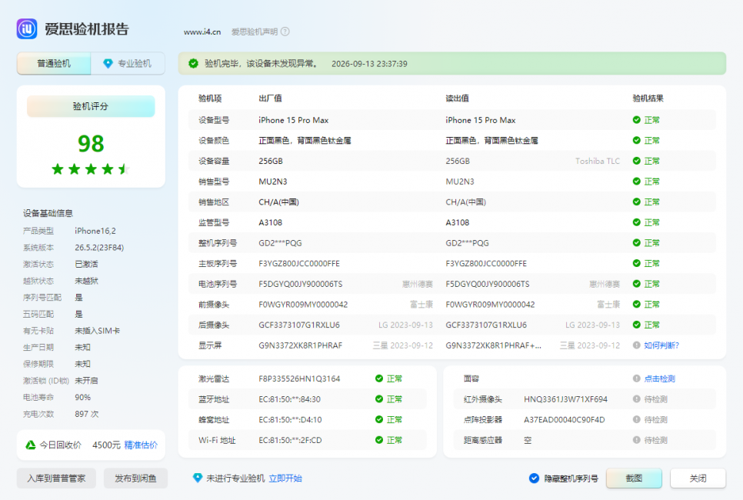743x500 pixels.
Task: Click the green check icon in 蓝牙地址 row
Action: point(378,399)
